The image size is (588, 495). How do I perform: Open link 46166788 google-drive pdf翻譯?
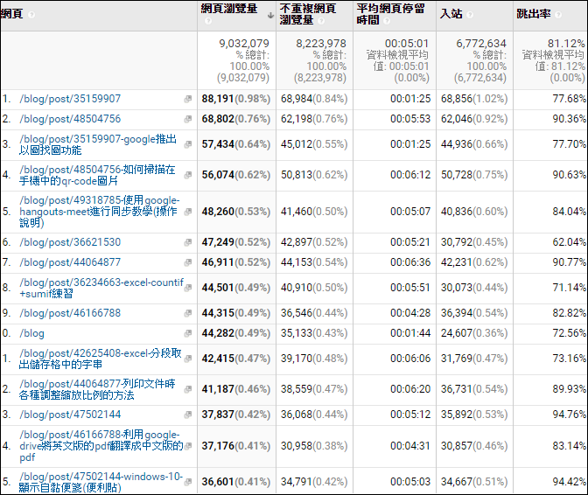pyautogui.click(x=101, y=446)
